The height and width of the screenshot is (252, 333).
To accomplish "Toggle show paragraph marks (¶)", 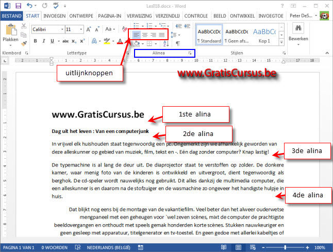I will pyautogui.click(x=178, y=43).
